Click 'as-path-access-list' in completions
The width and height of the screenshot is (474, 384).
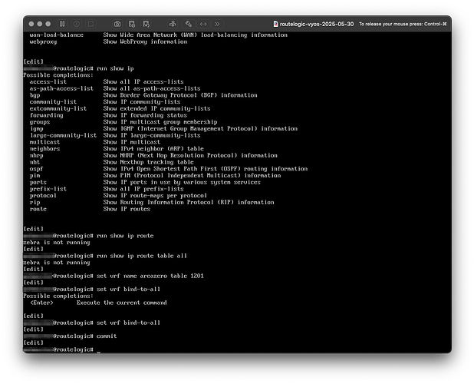click(x=61, y=88)
